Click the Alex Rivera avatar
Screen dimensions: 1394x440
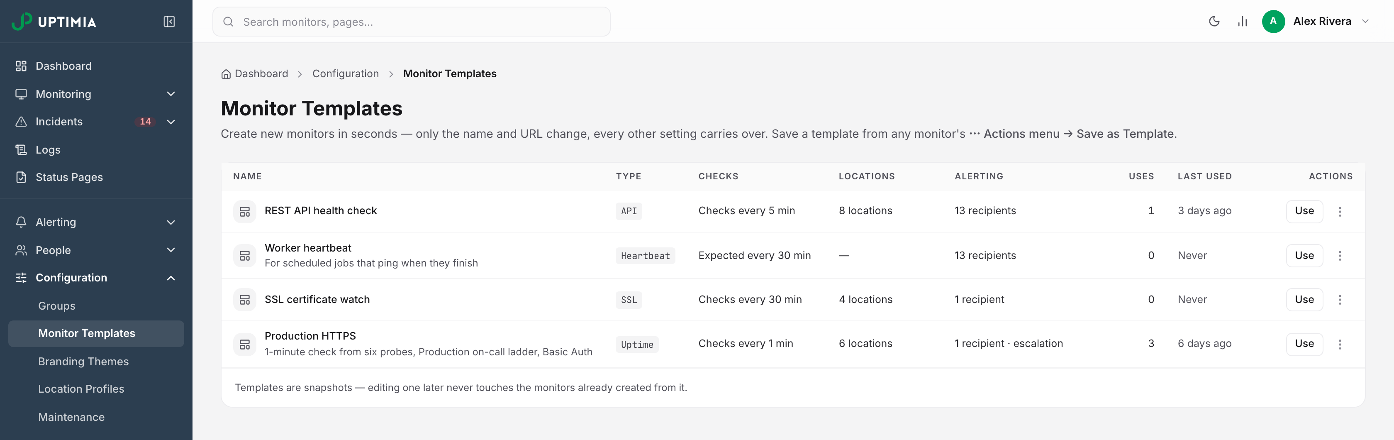pyautogui.click(x=1273, y=22)
